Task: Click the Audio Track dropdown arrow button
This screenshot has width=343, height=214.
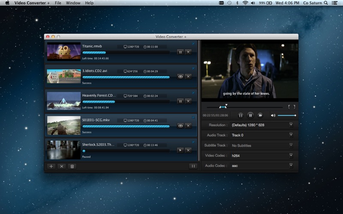Action: [x=291, y=135]
